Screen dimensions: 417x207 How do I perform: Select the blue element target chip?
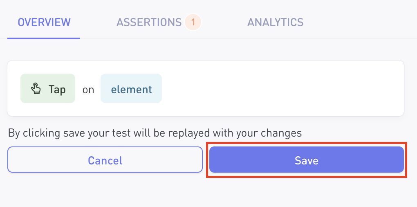click(131, 89)
